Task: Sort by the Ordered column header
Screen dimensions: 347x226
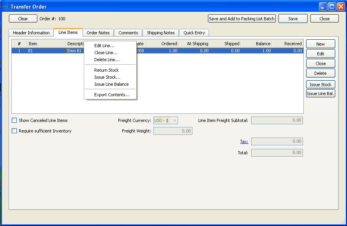Action: 163,44
